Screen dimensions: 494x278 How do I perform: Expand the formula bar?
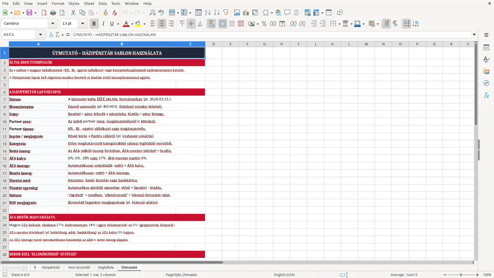(x=474, y=35)
